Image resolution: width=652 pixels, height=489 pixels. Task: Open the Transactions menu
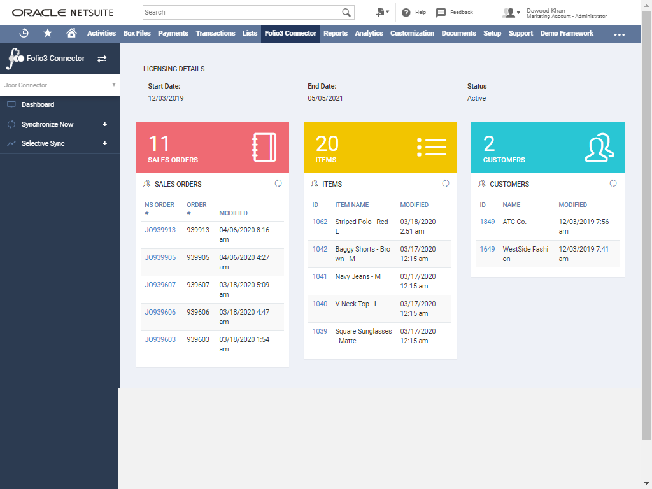pos(215,33)
